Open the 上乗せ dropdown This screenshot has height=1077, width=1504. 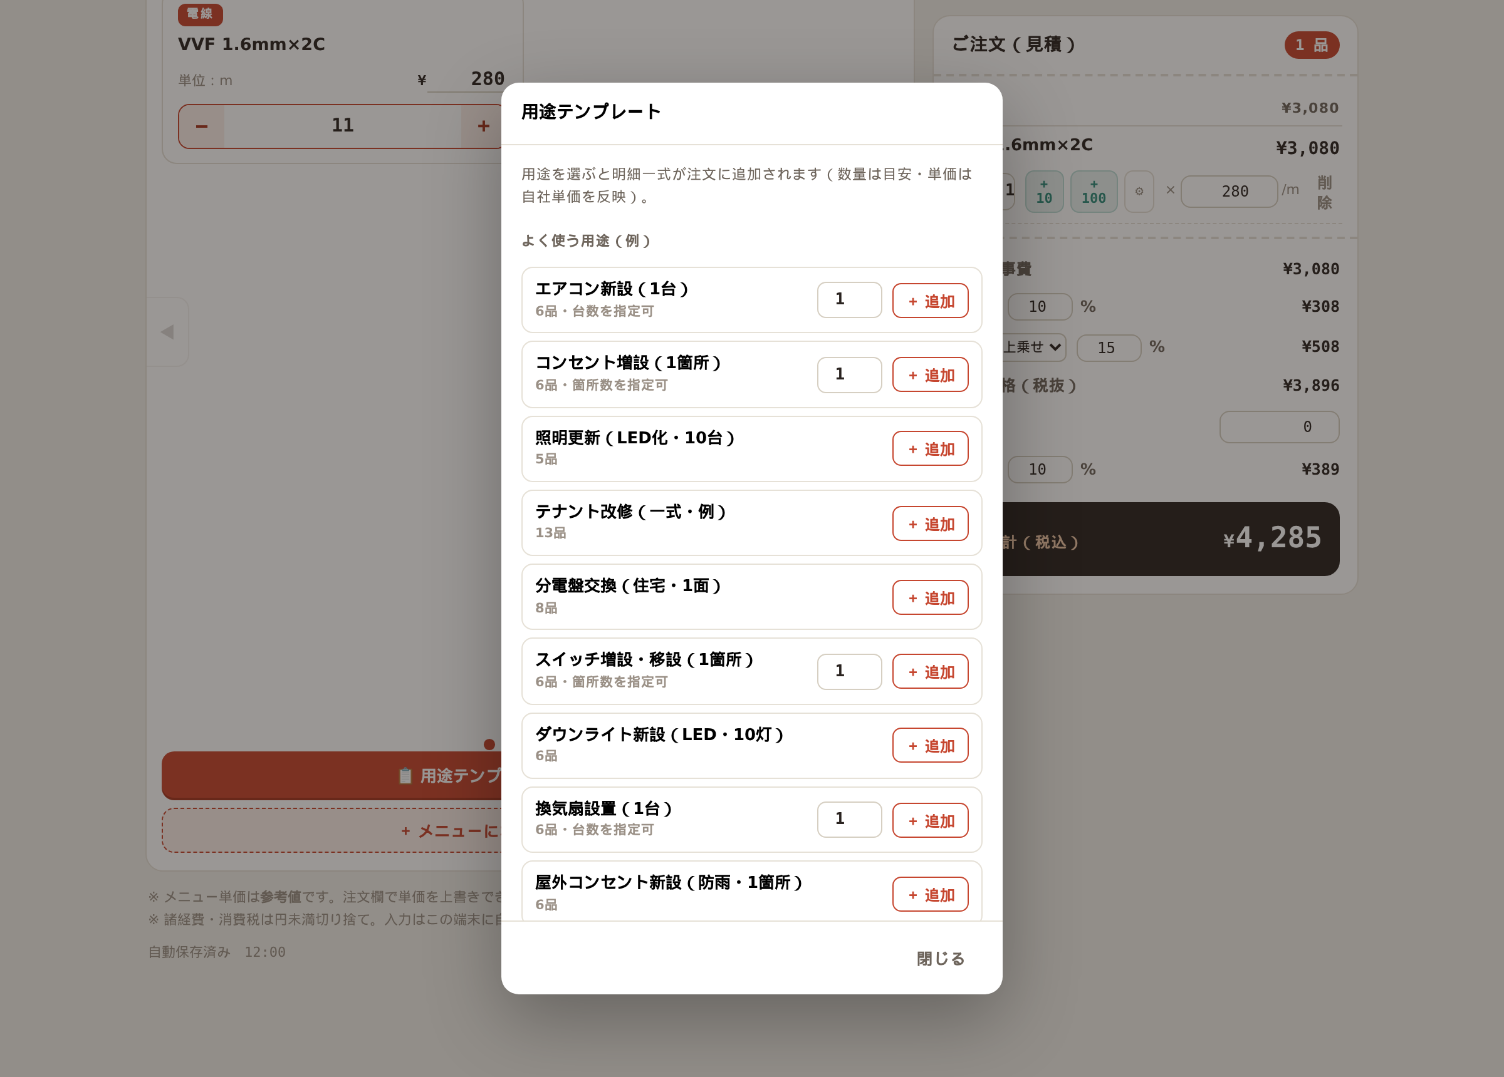click(x=1033, y=348)
